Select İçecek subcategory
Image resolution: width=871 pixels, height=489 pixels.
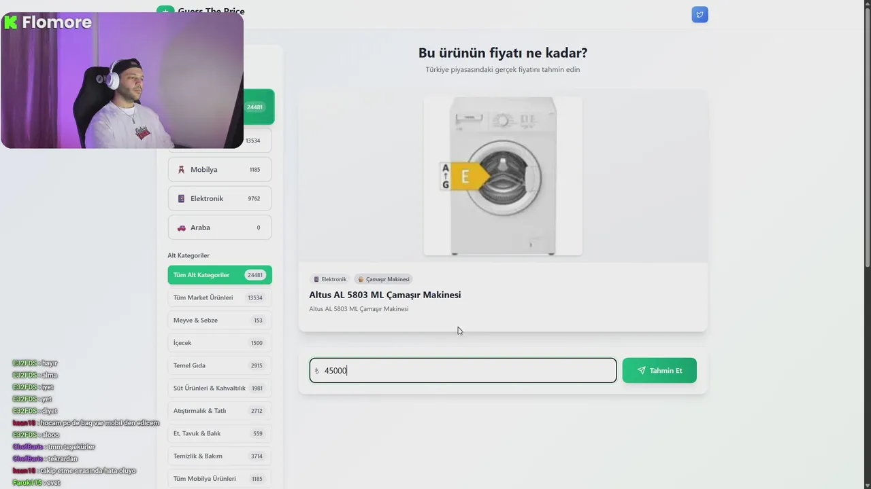[220, 343]
